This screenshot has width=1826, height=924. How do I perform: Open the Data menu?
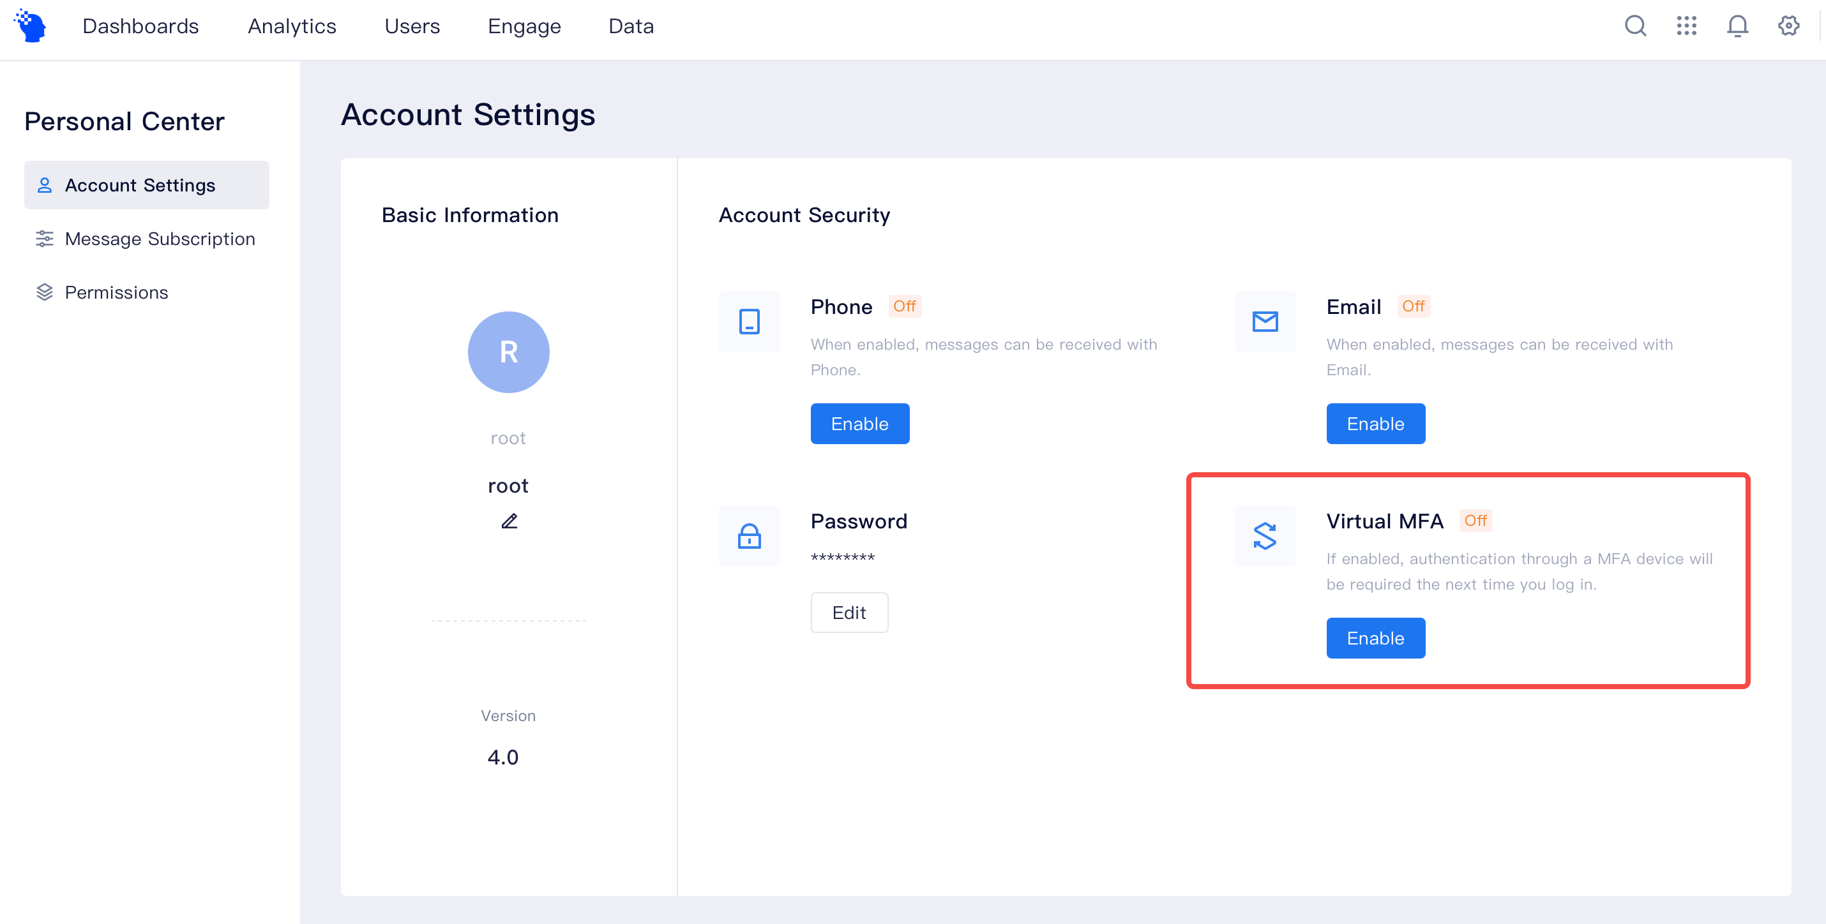[631, 26]
